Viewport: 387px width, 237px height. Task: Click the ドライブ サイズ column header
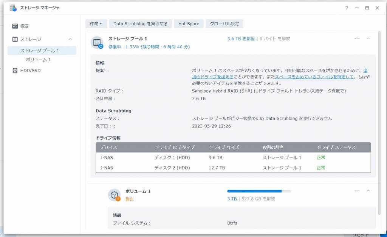click(x=224, y=147)
